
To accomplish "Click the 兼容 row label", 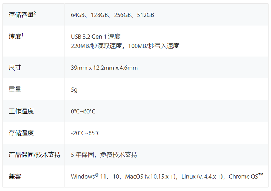I will point(15,177).
